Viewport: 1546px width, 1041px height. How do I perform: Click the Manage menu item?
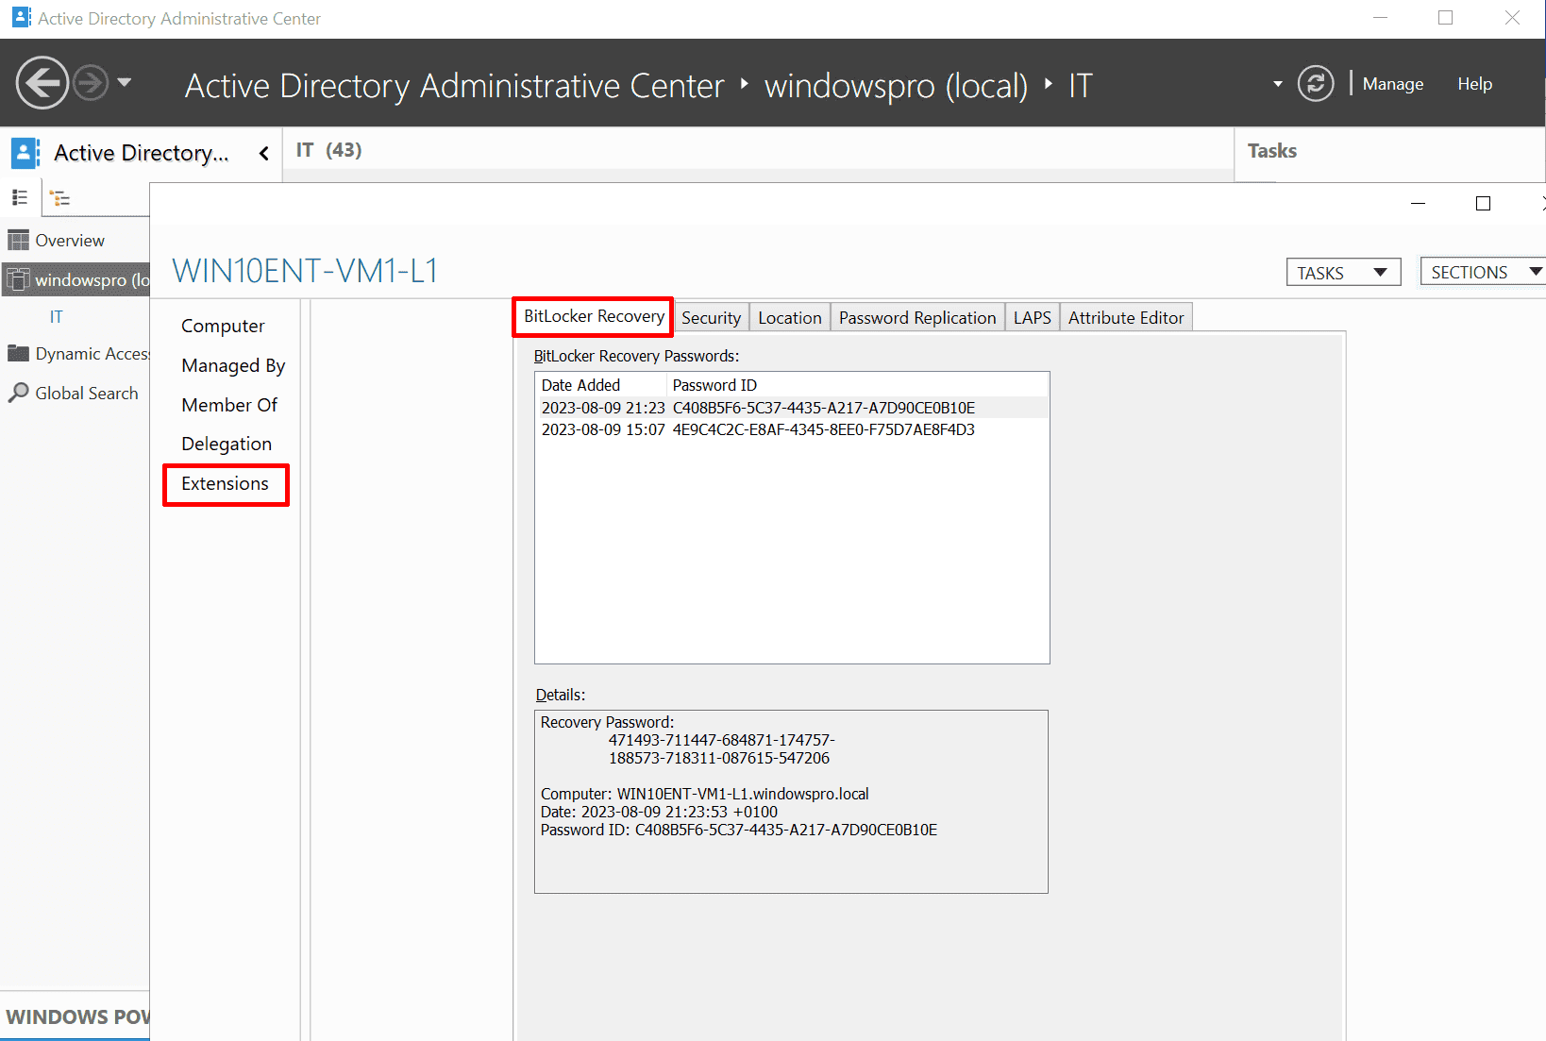point(1392,83)
